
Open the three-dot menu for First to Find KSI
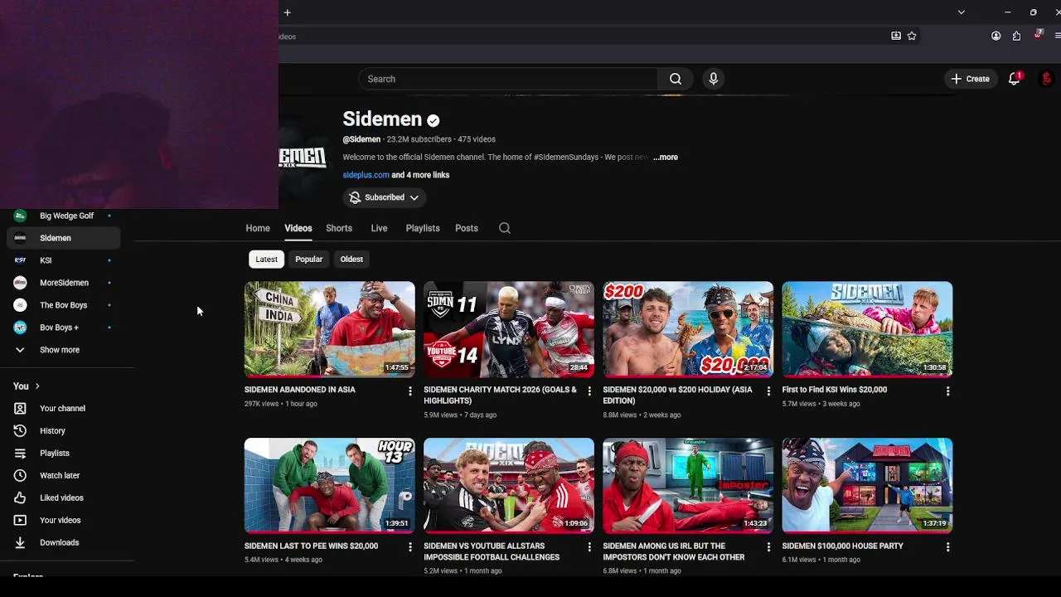point(947,391)
